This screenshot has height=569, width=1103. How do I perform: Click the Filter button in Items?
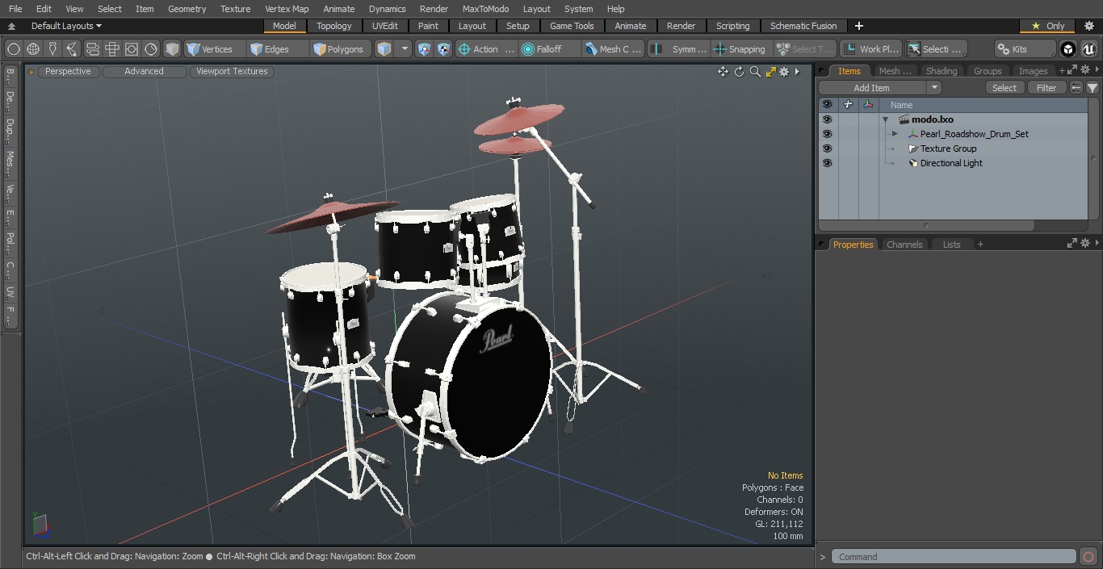[x=1046, y=88]
